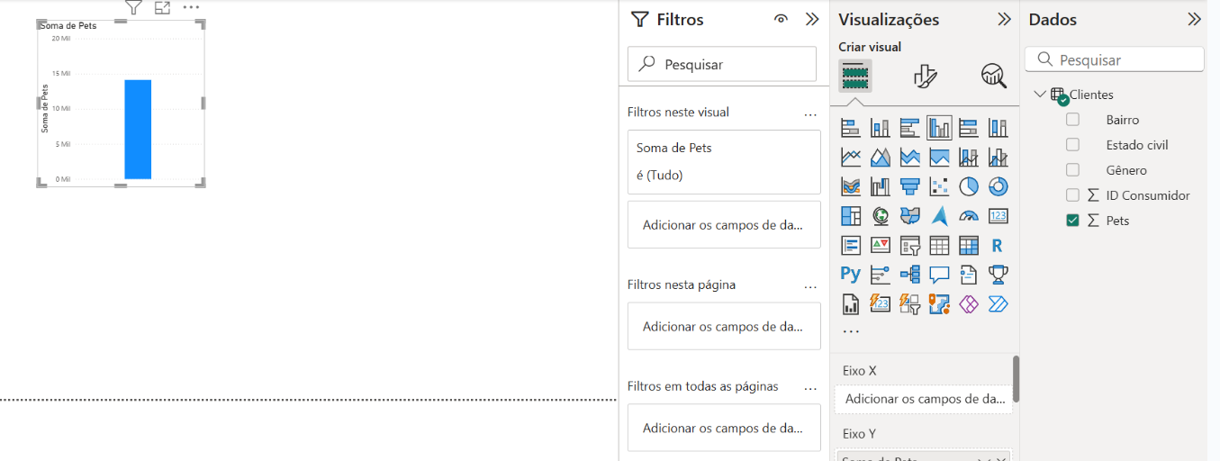Open more options for Filtros neste visual
1220x461 pixels.
click(809, 114)
